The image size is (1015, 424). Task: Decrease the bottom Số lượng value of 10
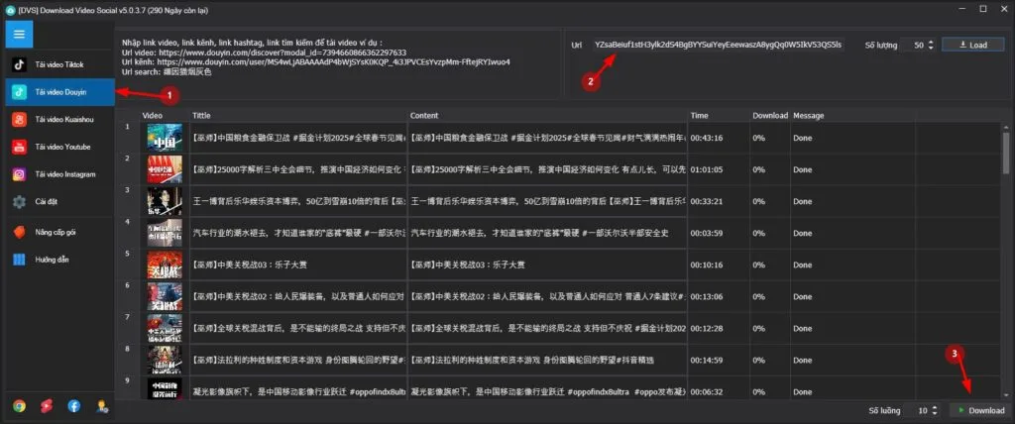click(937, 414)
